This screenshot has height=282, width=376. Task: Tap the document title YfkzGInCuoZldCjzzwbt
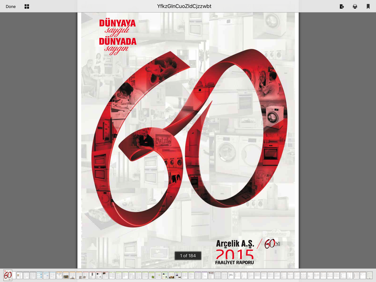[x=184, y=6]
